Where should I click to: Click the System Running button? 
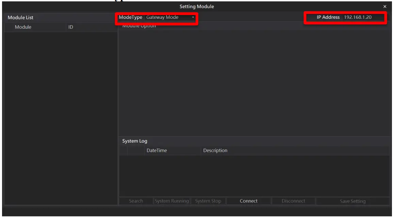point(172,201)
